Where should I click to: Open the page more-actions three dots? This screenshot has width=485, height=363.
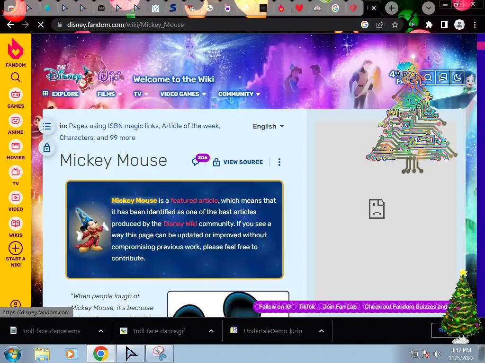point(279,162)
